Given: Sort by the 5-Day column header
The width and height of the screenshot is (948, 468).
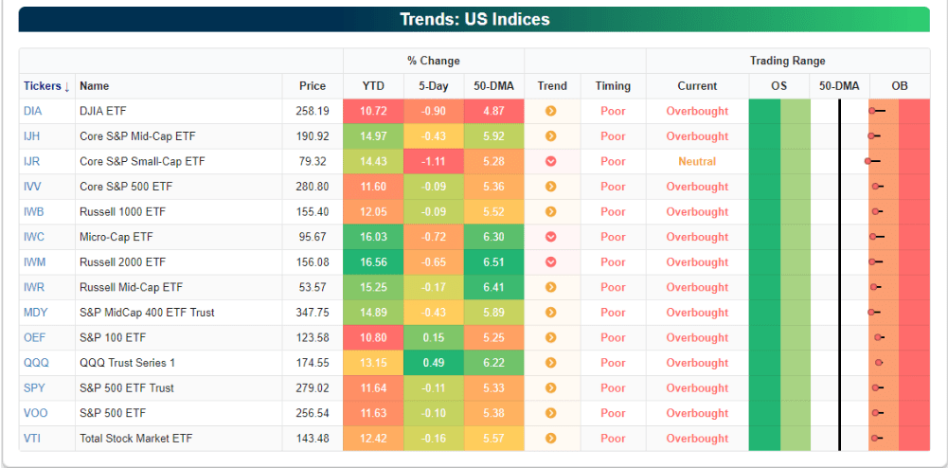Looking at the screenshot, I should [x=434, y=86].
